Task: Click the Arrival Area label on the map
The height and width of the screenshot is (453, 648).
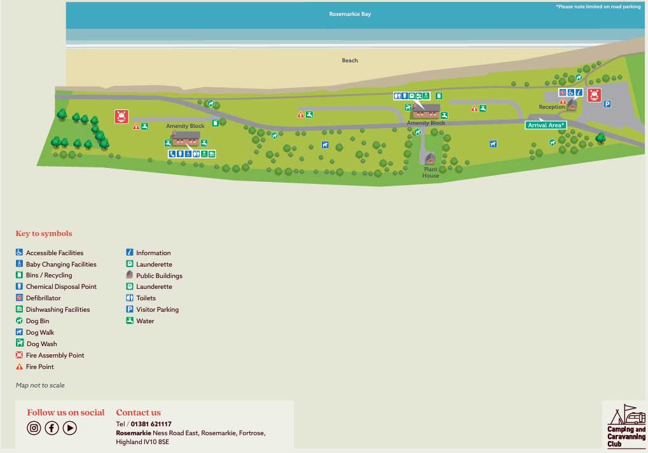Action: tap(546, 125)
